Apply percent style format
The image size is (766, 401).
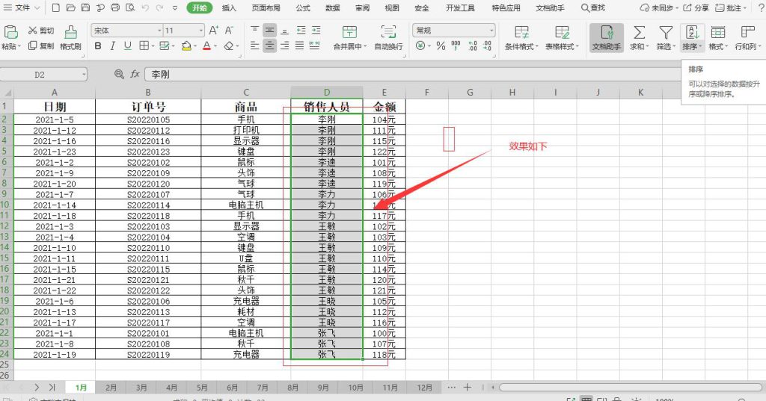tap(441, 46)
